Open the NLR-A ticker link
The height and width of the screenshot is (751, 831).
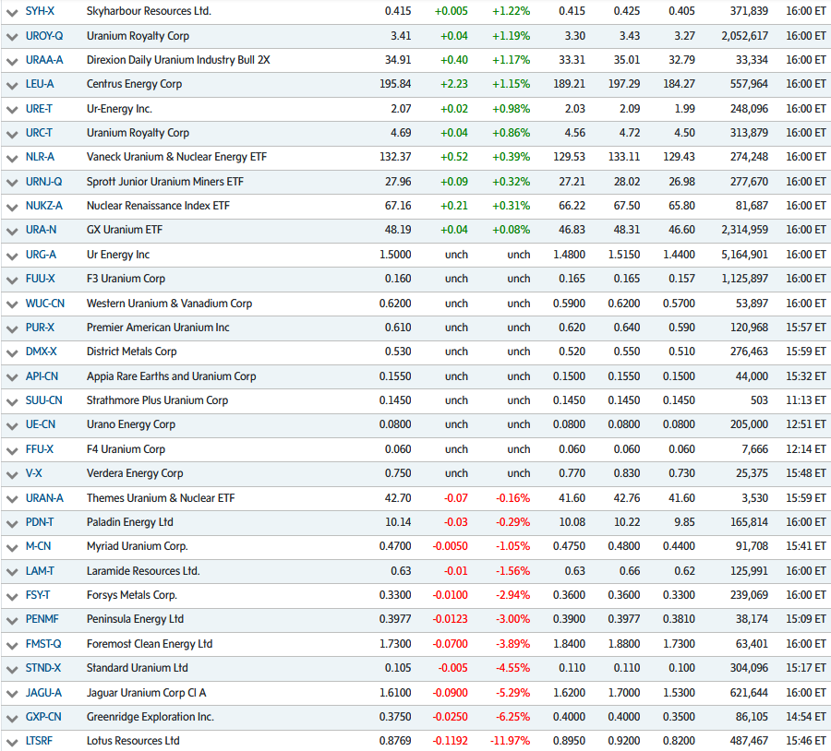pos(40,157)
